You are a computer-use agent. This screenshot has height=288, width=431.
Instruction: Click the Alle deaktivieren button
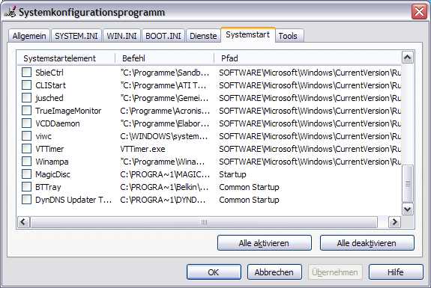367,243
